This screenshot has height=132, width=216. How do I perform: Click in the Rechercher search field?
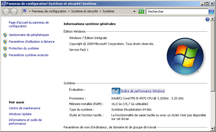pyautogui.click(x=177, y=12)
